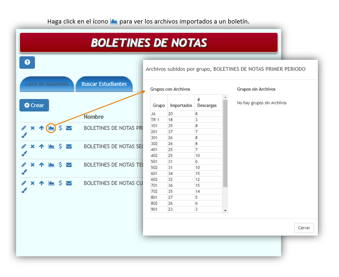The height and width of the screenshot is (277, 339).
Task: Upload arrow icon in BOLETINES DE NOTAS CU row
Action: coord(41,183)
